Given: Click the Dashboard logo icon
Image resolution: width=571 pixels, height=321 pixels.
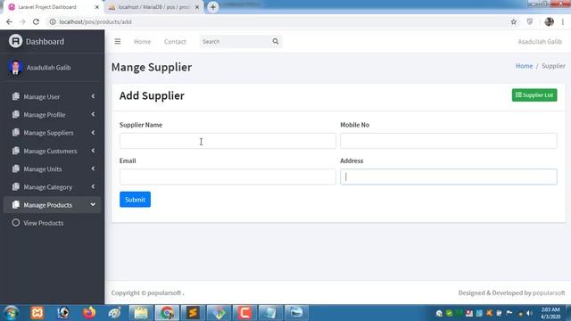Looking at the screenshot, I should 16,41.
